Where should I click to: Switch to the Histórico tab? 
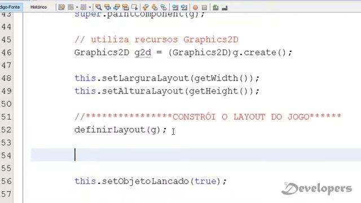38,7
